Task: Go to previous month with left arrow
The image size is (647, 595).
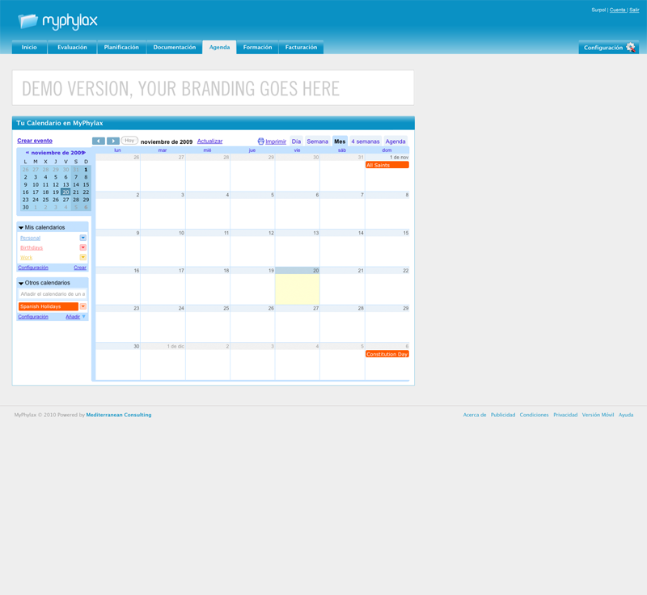Action: coord(99,141)
